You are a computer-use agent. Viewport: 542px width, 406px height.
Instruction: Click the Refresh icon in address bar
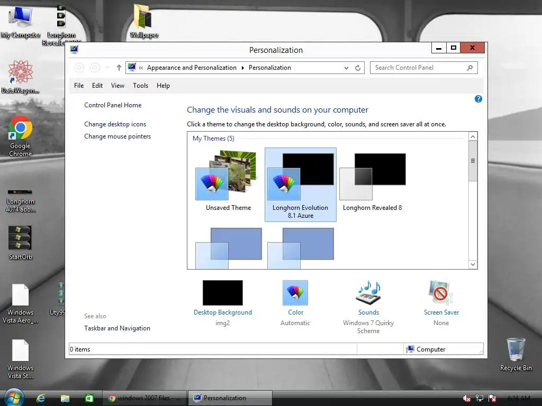coord(358,68)
